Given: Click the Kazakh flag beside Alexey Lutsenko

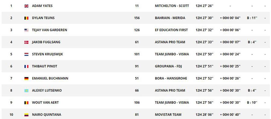Looking at the screenshot, I should click(26, 91).
